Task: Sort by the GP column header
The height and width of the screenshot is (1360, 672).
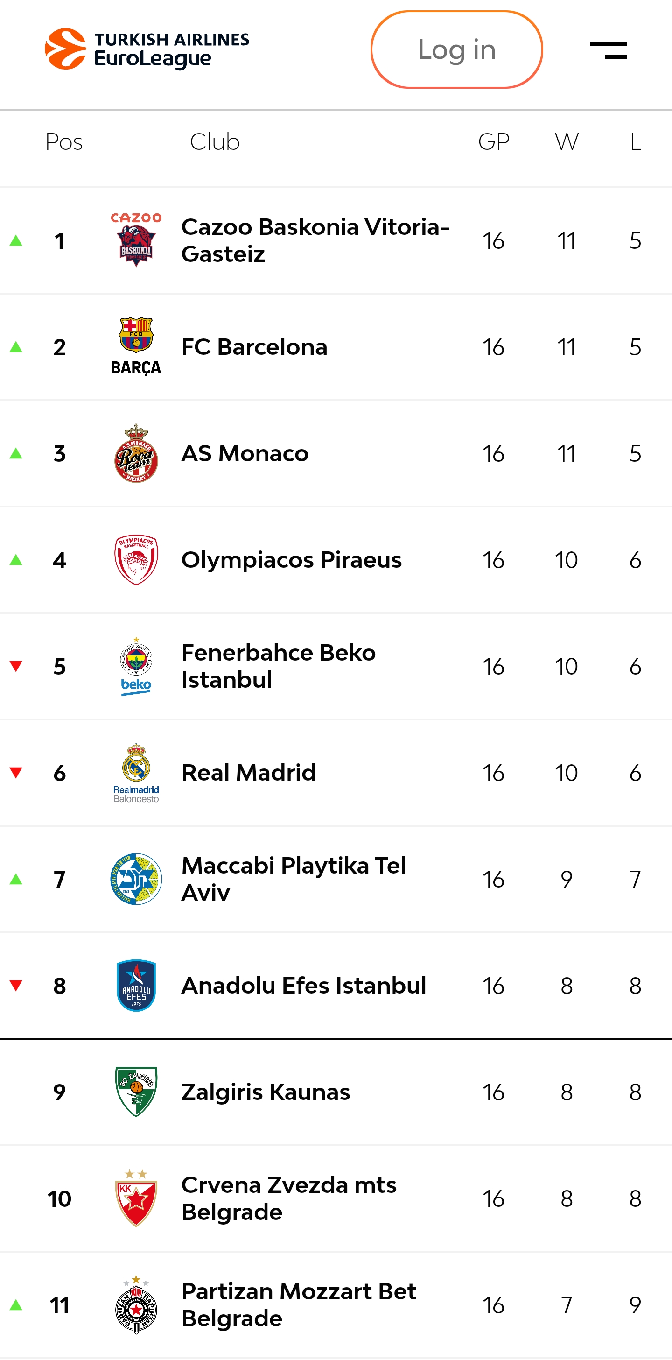Action: click(x=494, y=141)
